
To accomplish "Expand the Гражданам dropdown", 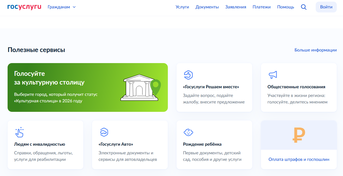I will (62, 7).
